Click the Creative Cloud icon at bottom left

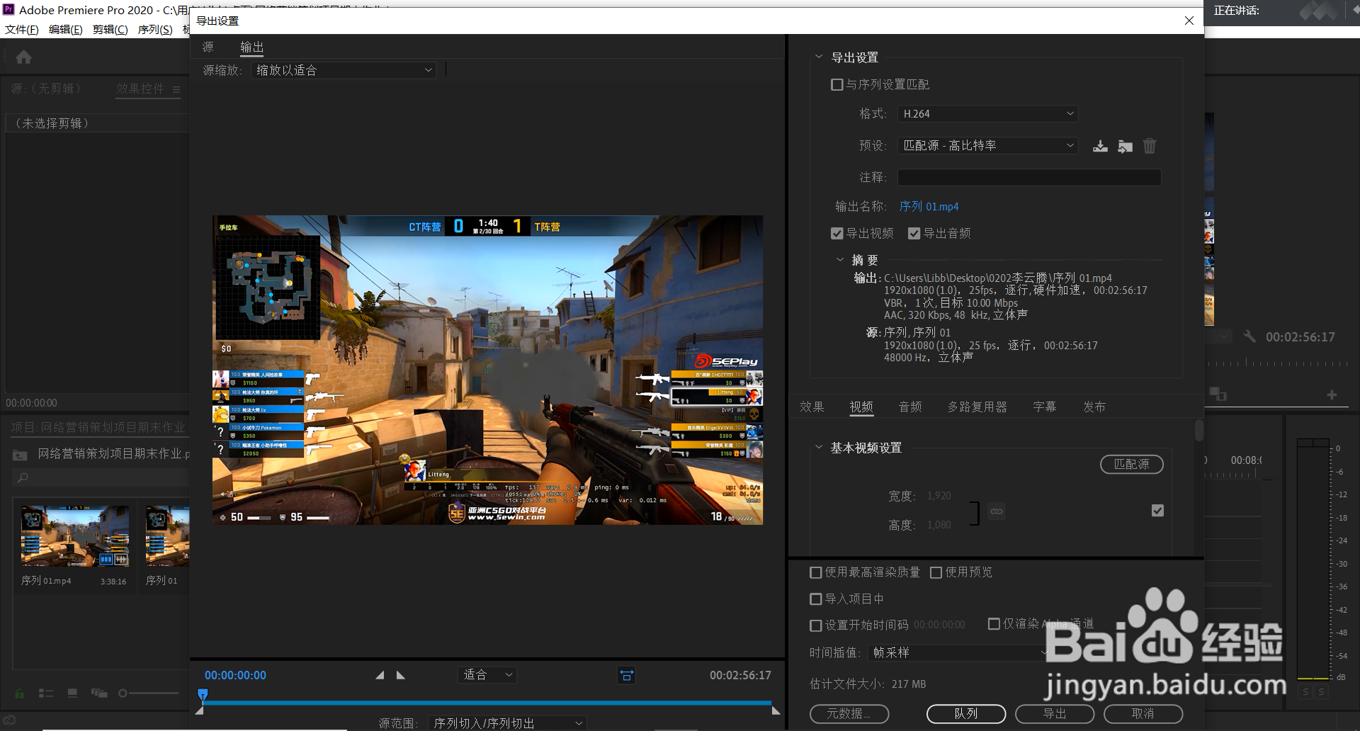[x=9, y=720]
